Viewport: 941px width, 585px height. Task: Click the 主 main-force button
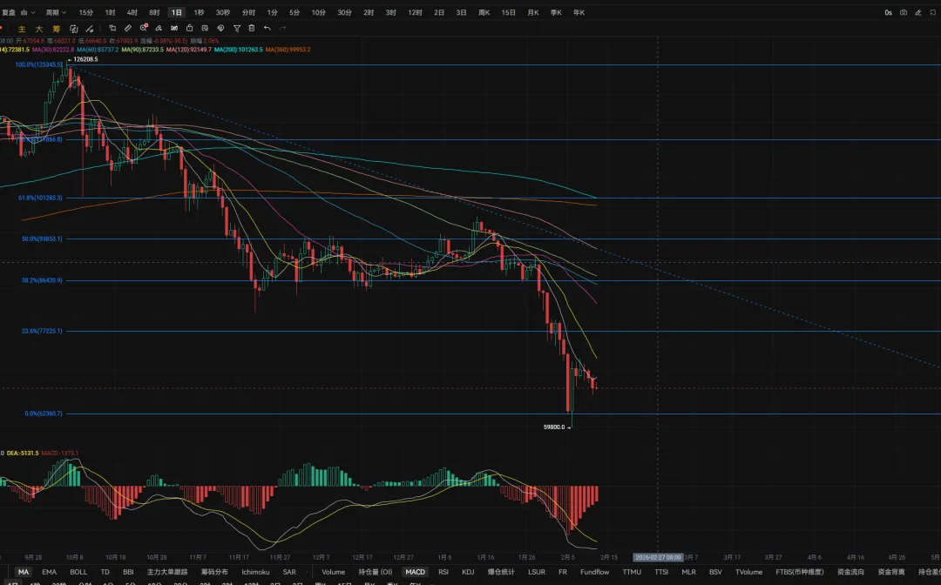pos(24,28)
